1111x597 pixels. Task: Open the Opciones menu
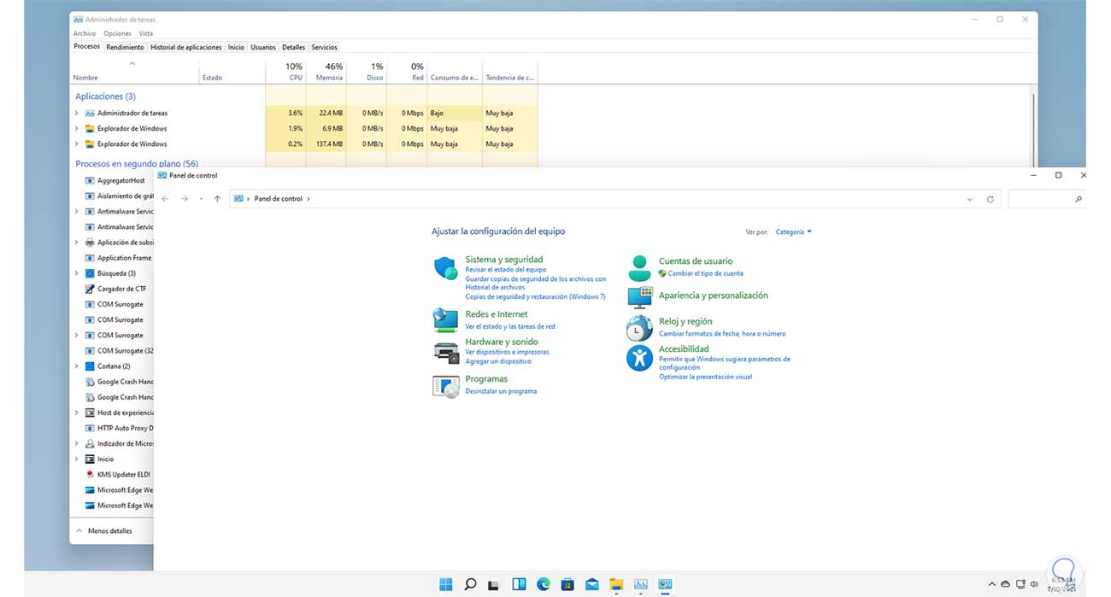[x=117, y=33]
